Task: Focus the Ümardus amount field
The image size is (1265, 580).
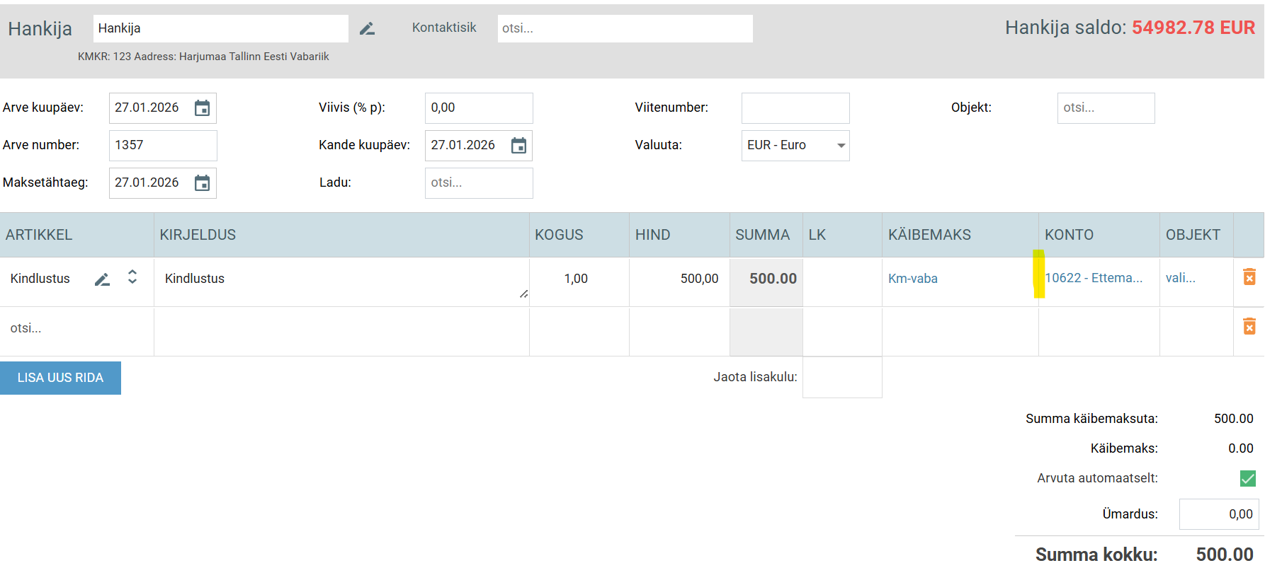Action: point(1218,514)
